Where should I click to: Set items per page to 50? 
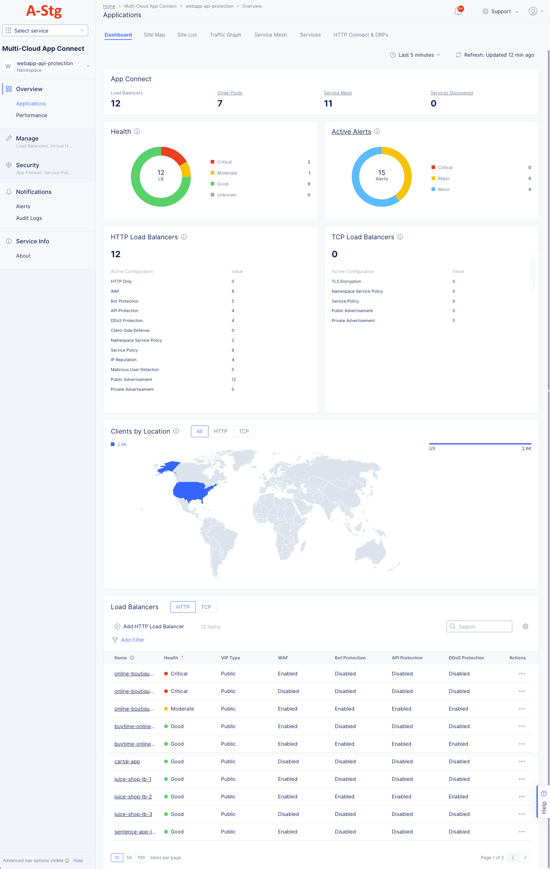pos(129,857)
